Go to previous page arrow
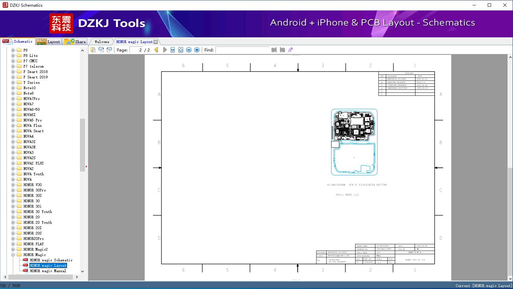The height and width of the screenshot is (289, 513). 156,50
